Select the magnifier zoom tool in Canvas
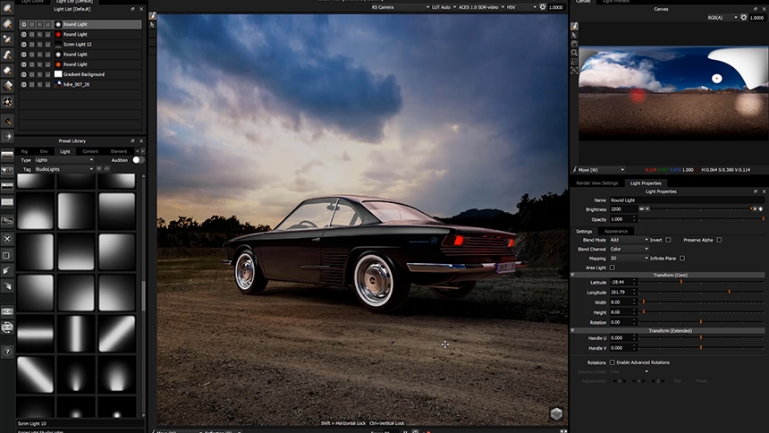The height and width of the screenshot is (433, 769). coord(574,53)
